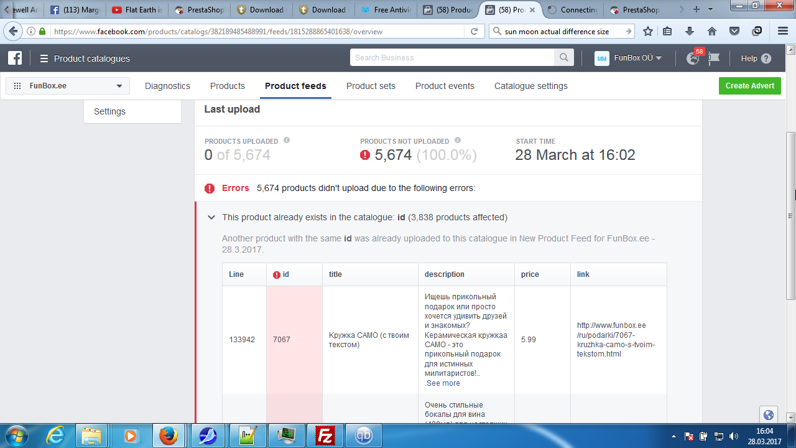Open Windows Start menu orb
Image resolution: width=796 pixels, height=448 pixels.
pyautogui.click(x=17, y=435)
